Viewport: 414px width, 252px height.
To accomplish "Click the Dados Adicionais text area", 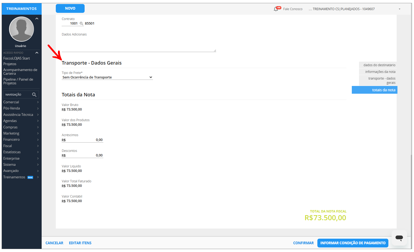I will coord(139,44).
